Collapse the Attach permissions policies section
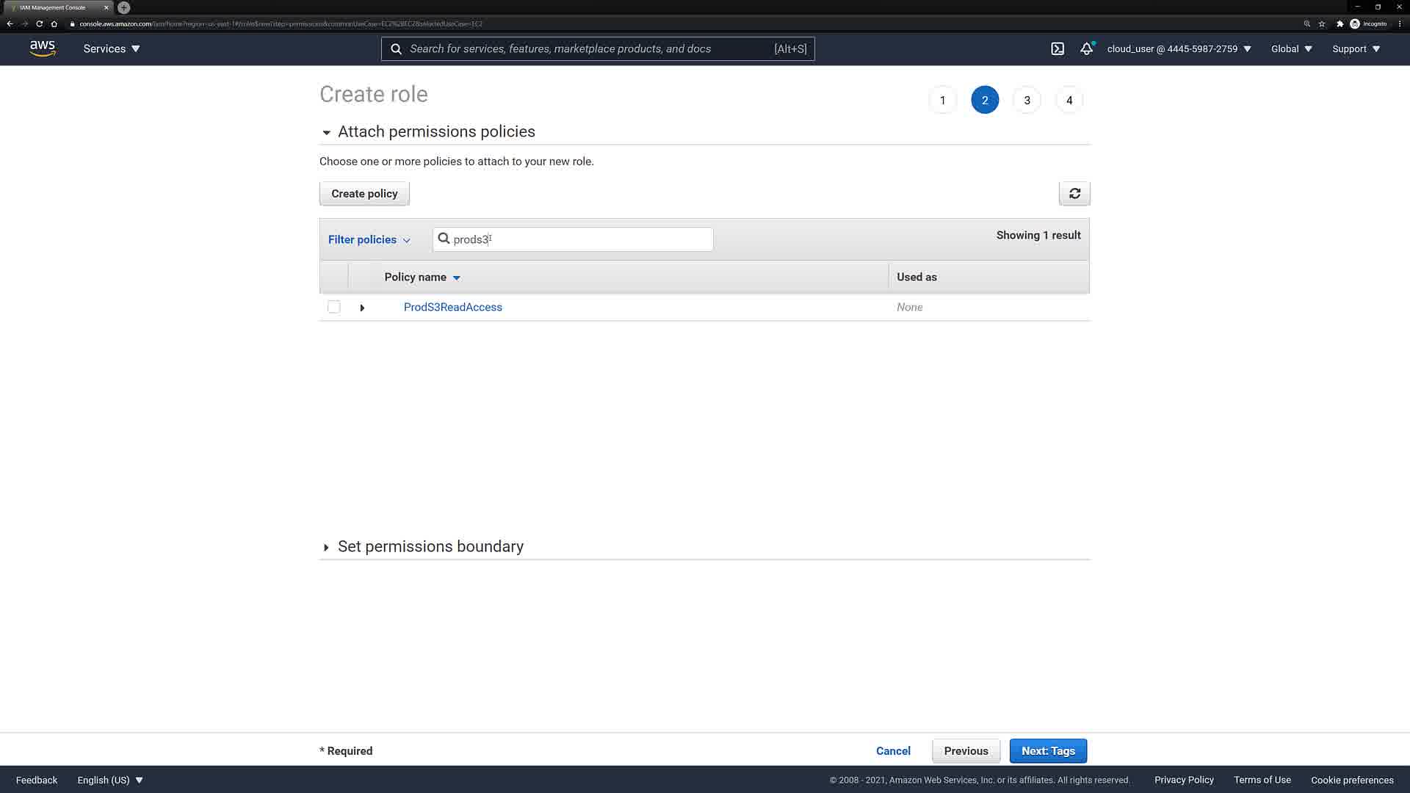The width and height of the screenshot is (1410, 793). (x=326, y=132)
